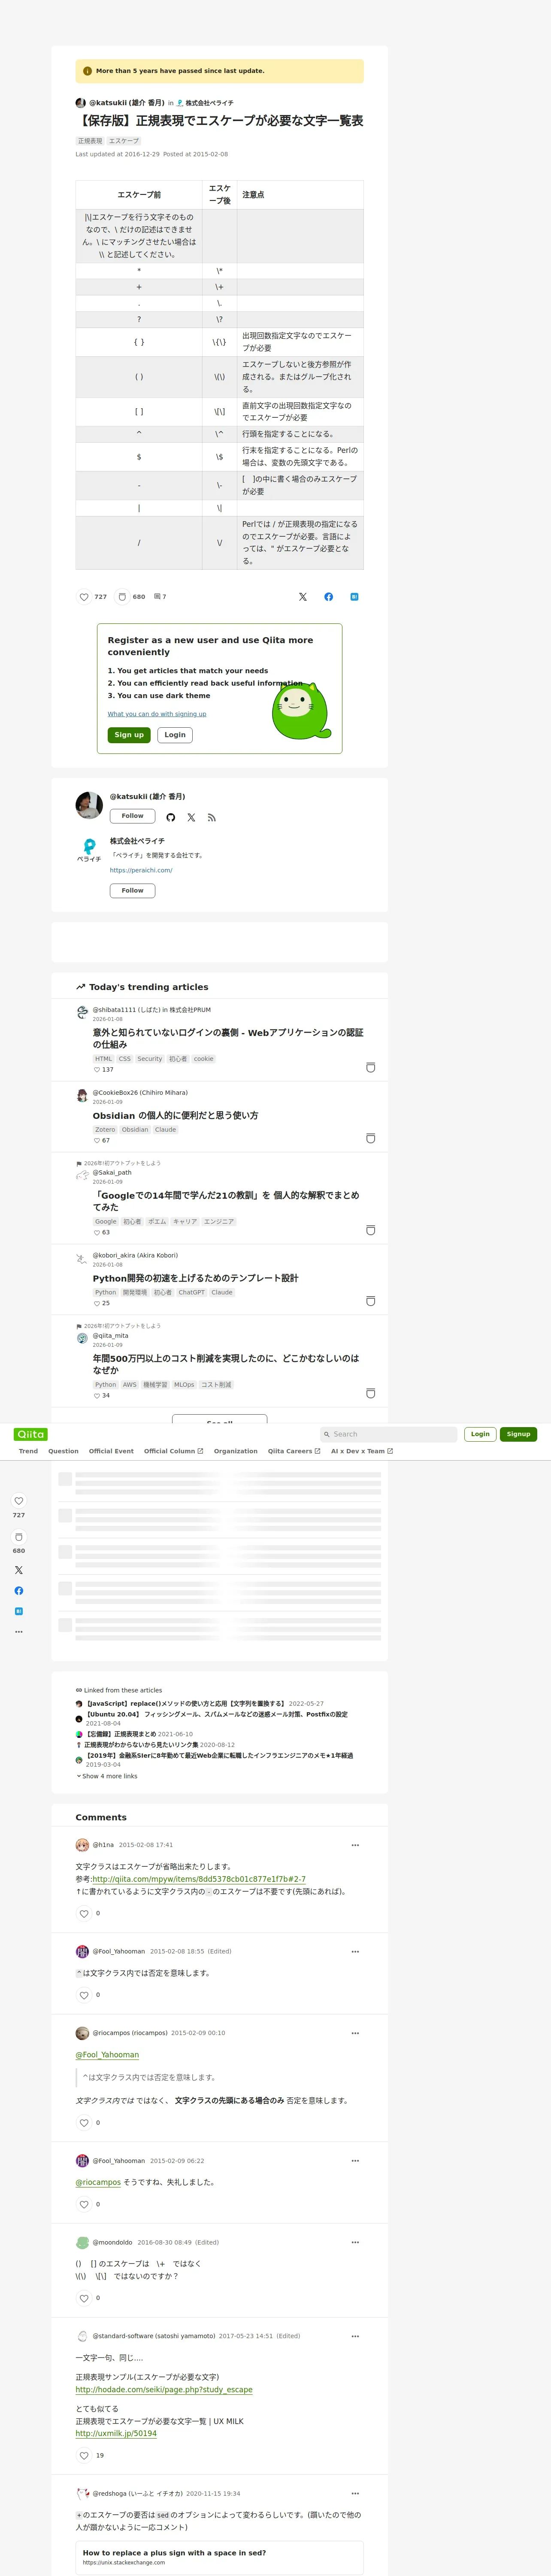Open katsukii's RSS feed icon
The image size is (551, 2576).
[x=212, y=818]
